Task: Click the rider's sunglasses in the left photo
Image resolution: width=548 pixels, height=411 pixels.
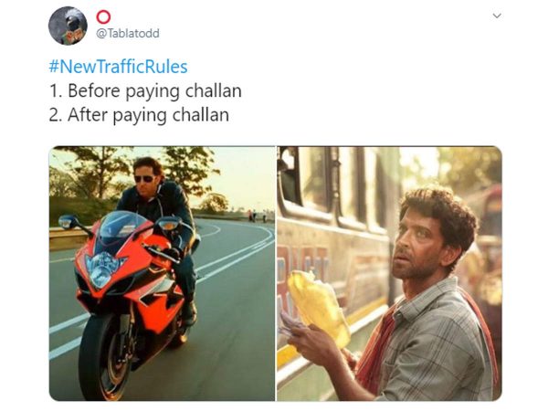Action: point(144,179)
